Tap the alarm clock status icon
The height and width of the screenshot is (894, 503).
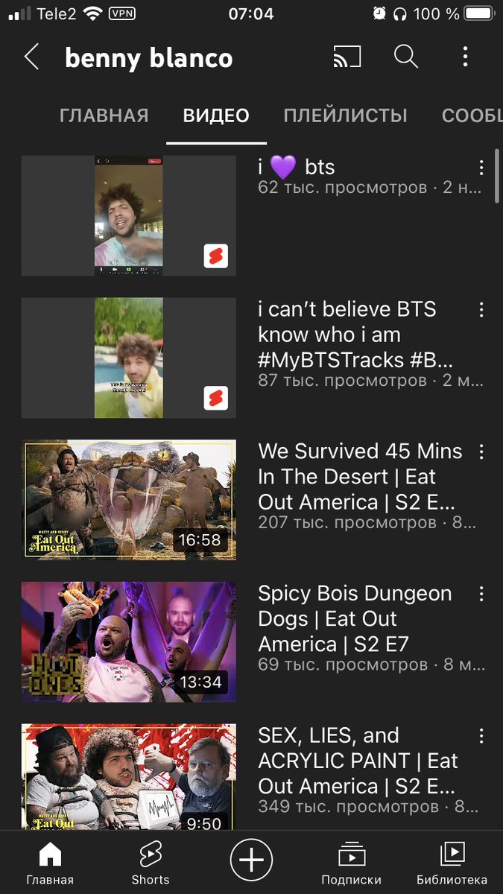click(x=380, y=13)
